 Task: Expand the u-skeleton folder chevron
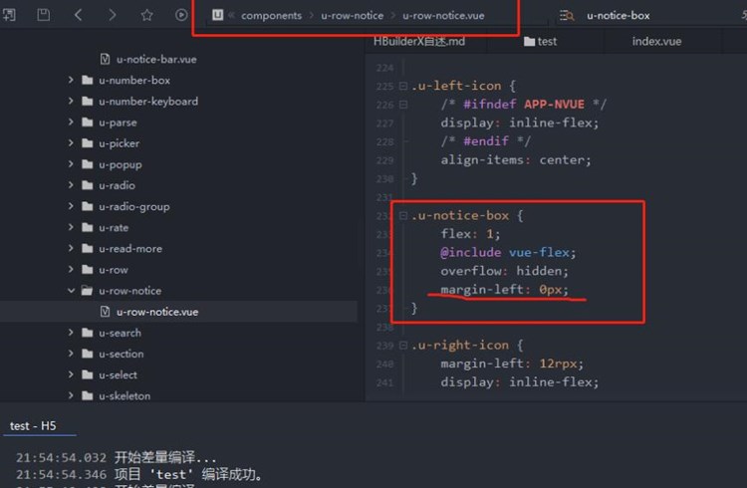(x=71, y=395)
